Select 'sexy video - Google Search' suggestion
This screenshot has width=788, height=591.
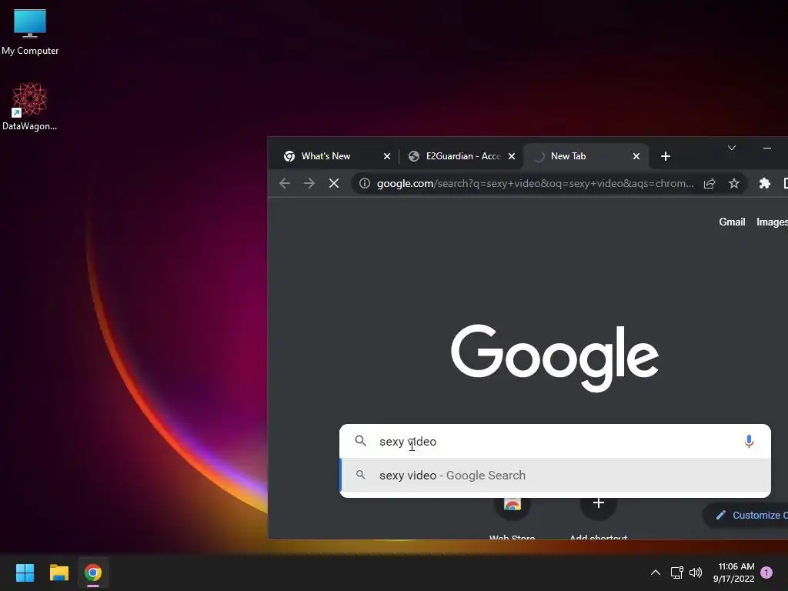(555, 475)
